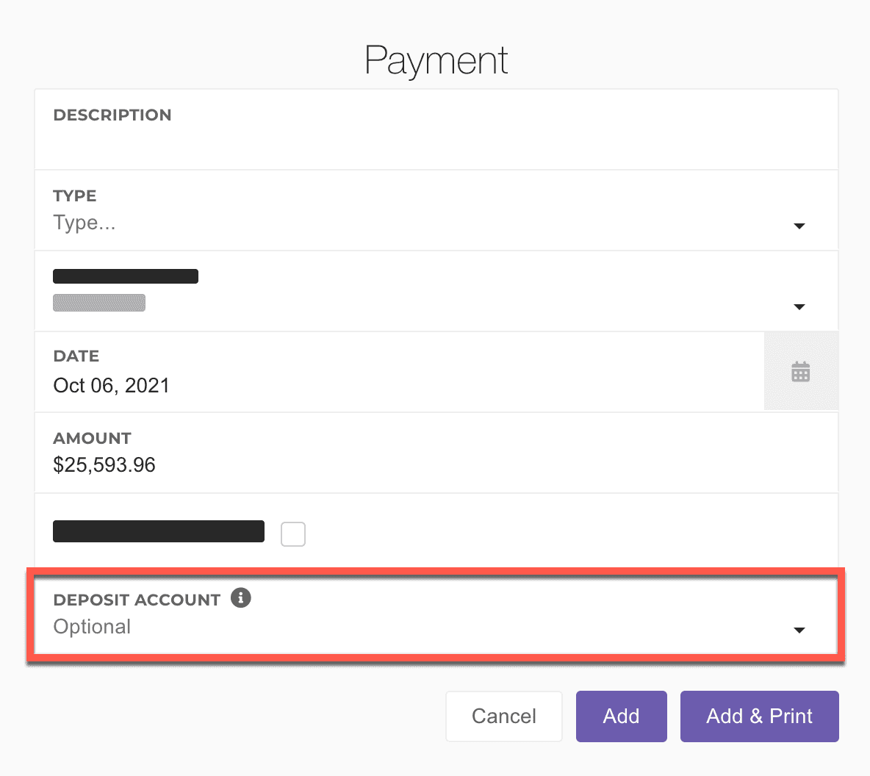Click the Deposit Account info icon

click(240, 597)
